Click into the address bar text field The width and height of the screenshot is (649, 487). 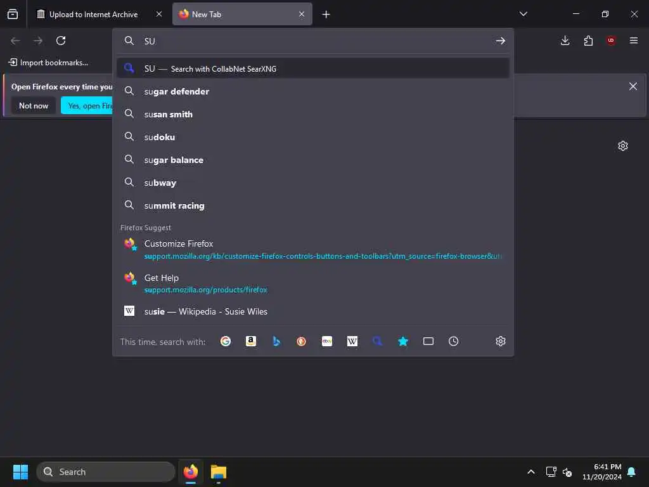[314, 41]
